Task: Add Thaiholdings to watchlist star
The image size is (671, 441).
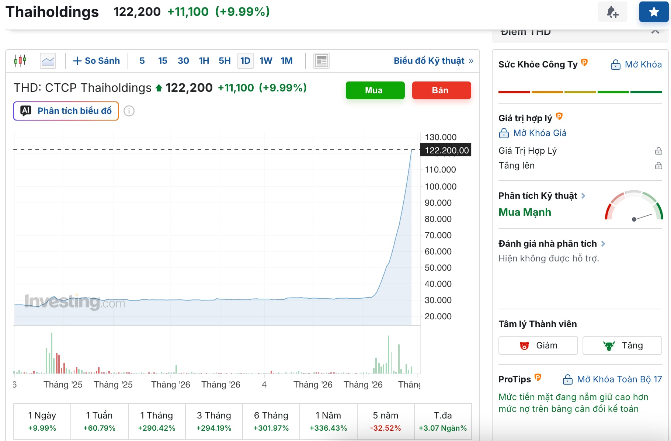Action: 654,12
